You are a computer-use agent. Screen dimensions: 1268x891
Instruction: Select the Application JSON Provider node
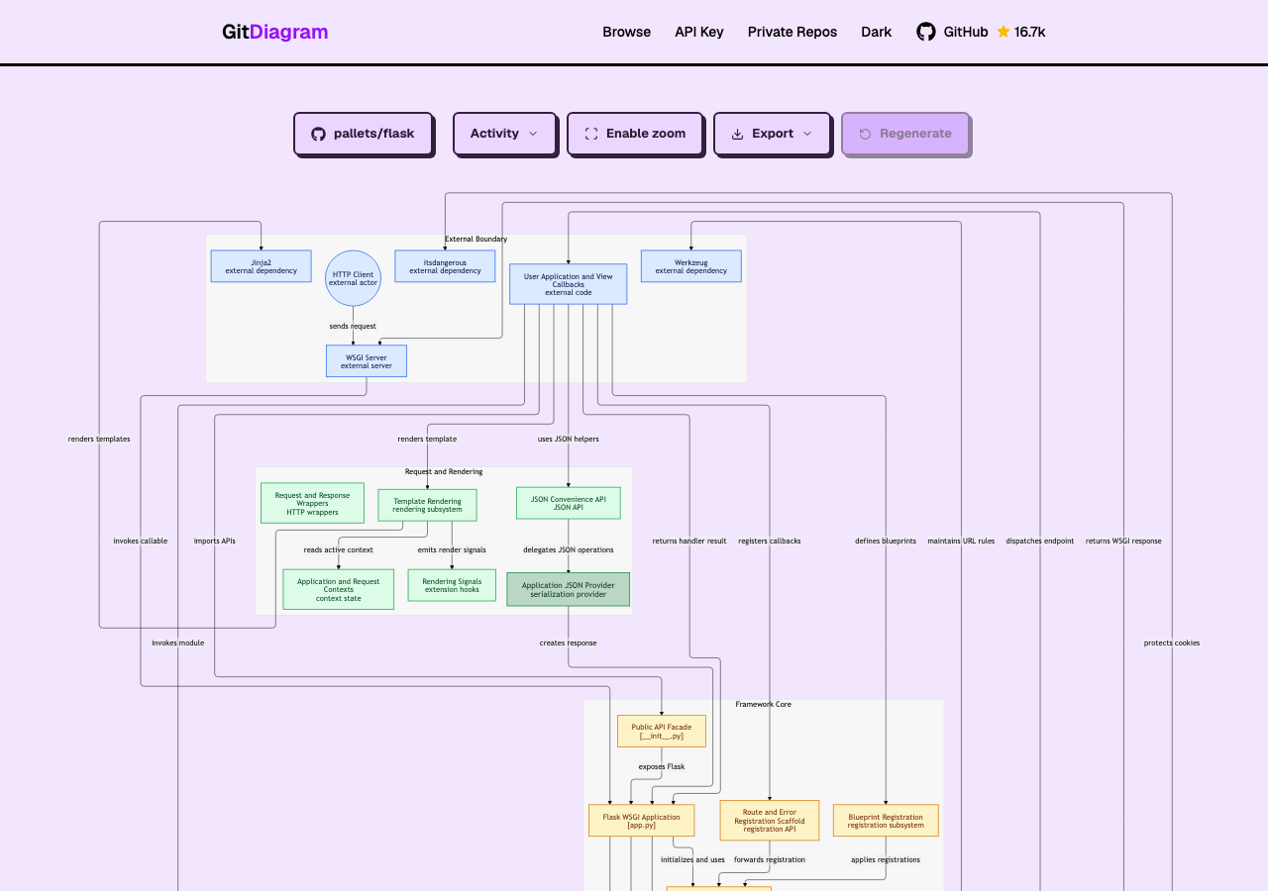568,590
